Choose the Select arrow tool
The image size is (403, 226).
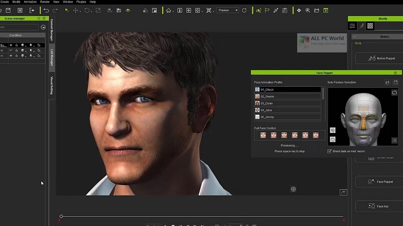click(x=67, y=10)
